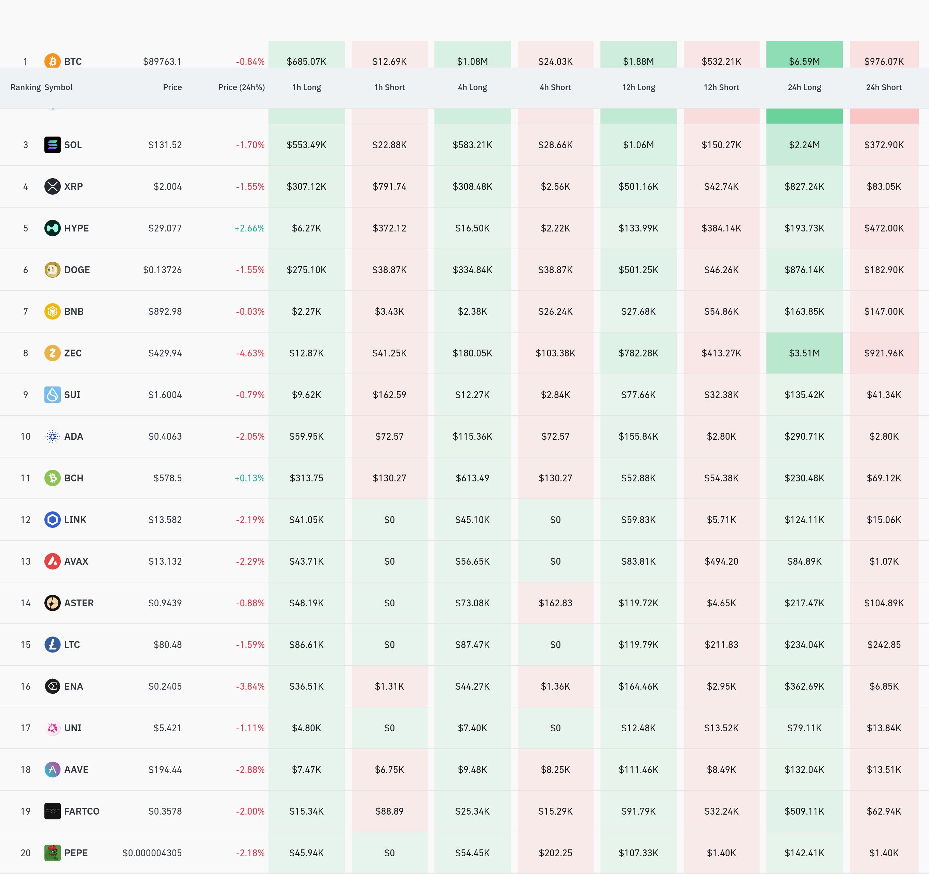Screen dimensions: 929x874
Task: Click the Dogecoin DOGE icon
Action: pos(52,269)
